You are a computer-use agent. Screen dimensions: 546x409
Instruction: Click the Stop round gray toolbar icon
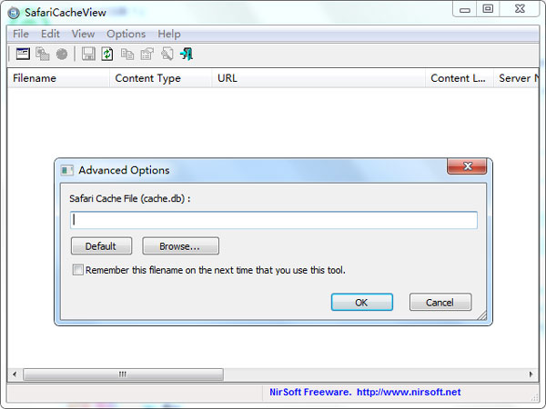[x=62, y=54]
